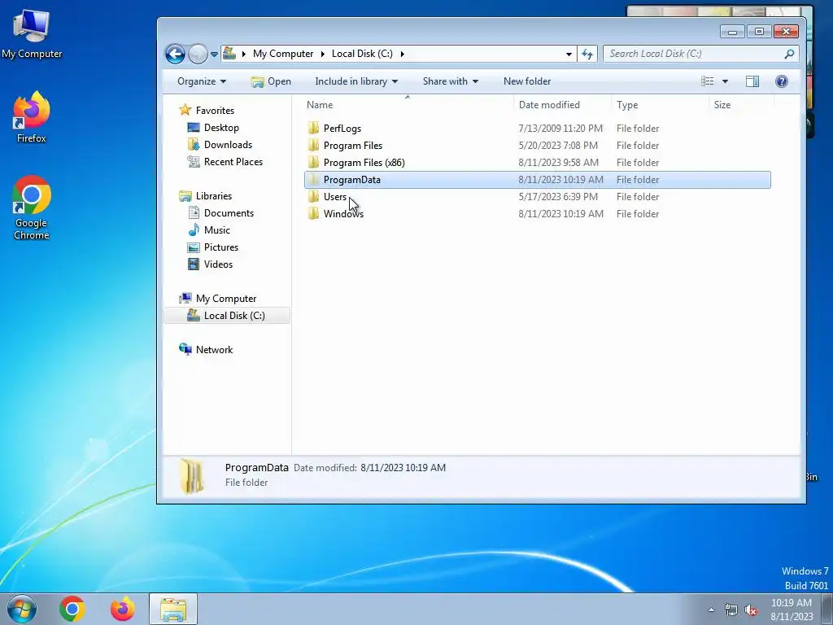833x625 pixels.
Task: Launch Firefox from the taskbar
Action: coord(123,609)
